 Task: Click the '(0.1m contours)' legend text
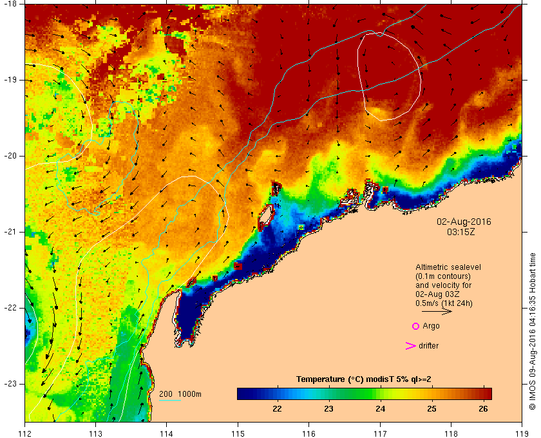[x=443, y=276]
